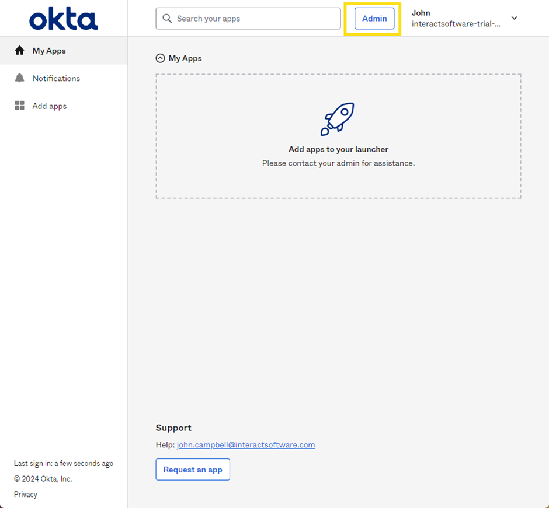This screenshot has height=508, width=549.
Task: Open Notifications in the sidebar
Action: coord(64,78)
